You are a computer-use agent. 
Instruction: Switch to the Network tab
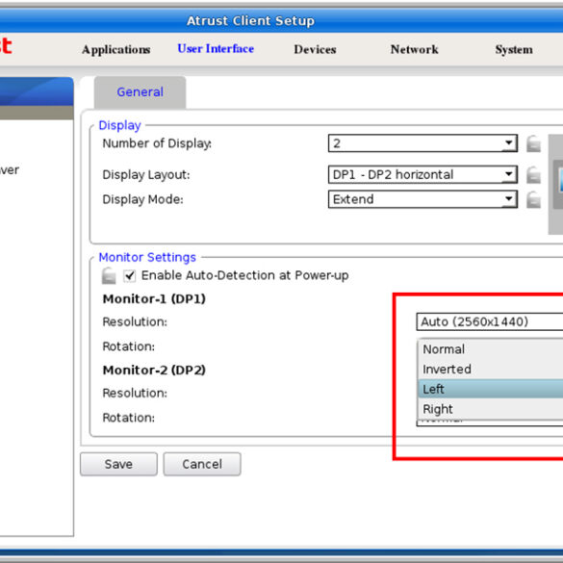coord(414,49)
